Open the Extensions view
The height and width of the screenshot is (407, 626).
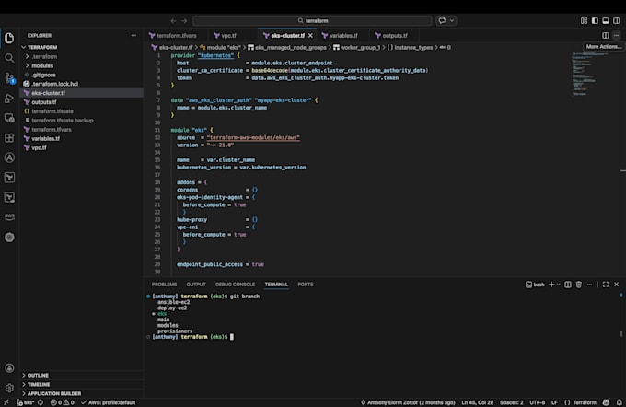9,138
